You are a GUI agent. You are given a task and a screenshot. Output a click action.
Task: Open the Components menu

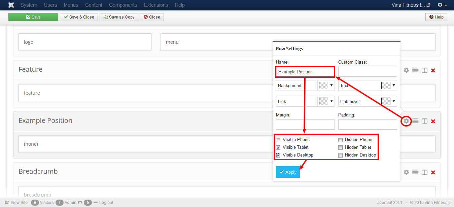(123, 5)
